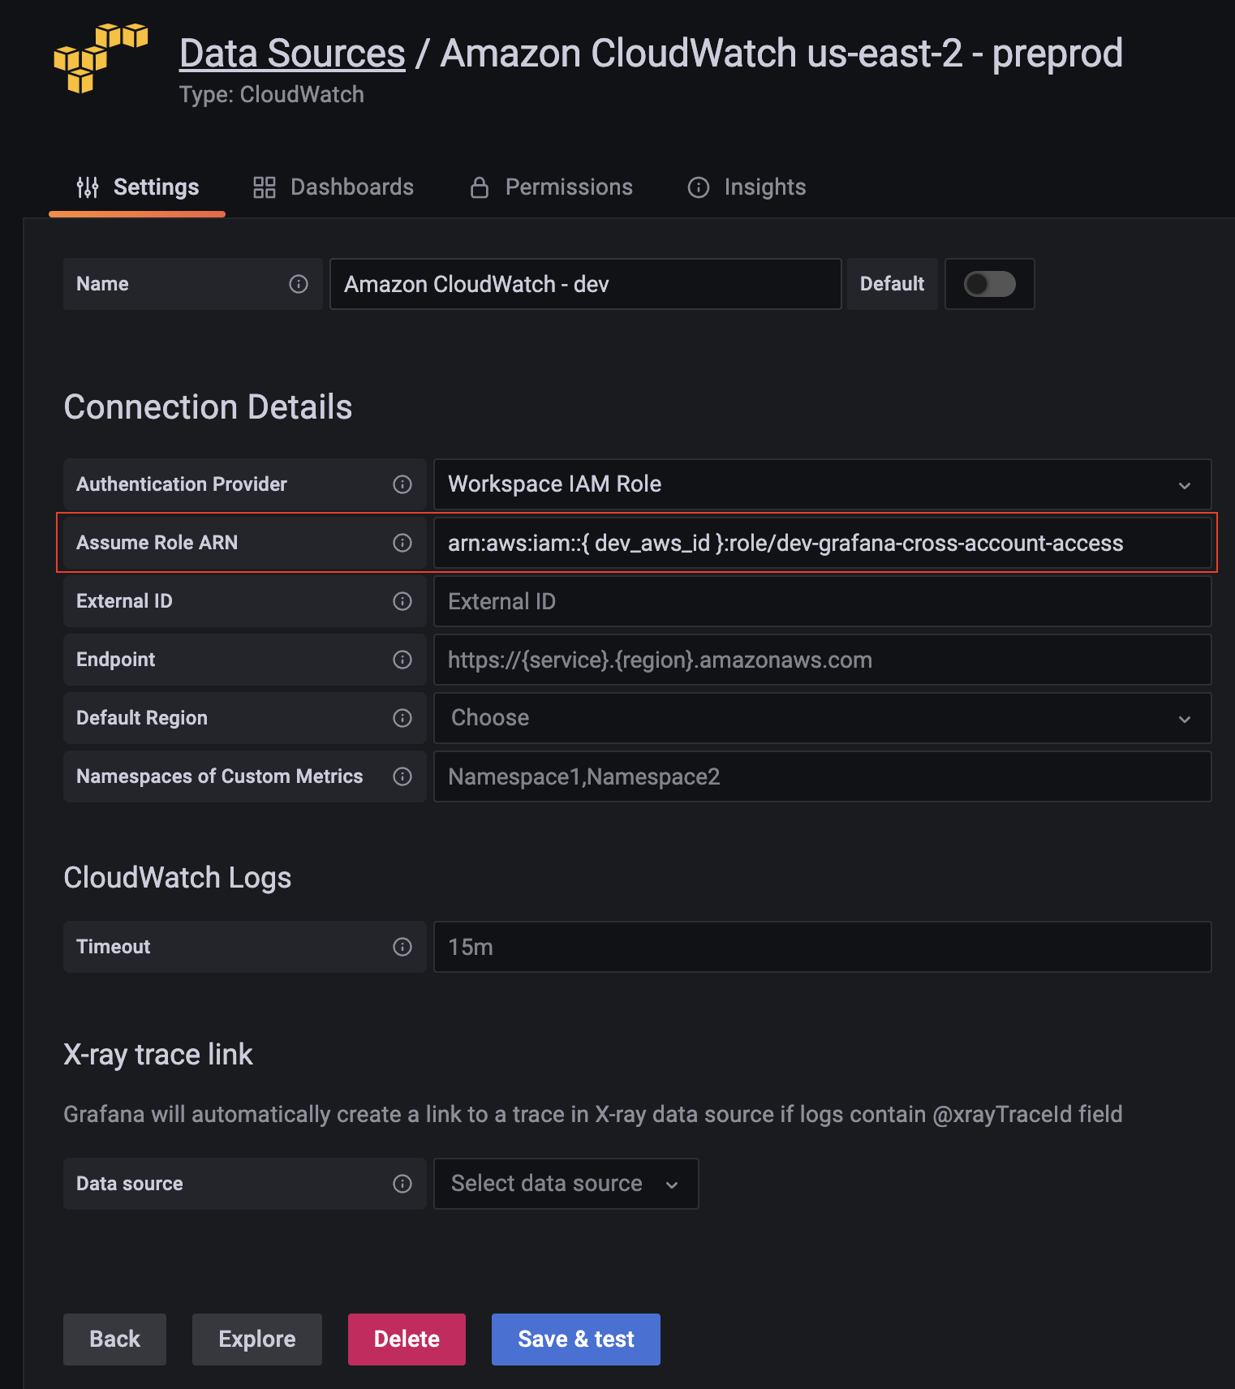Open the Permissions tab

point(552,187)
